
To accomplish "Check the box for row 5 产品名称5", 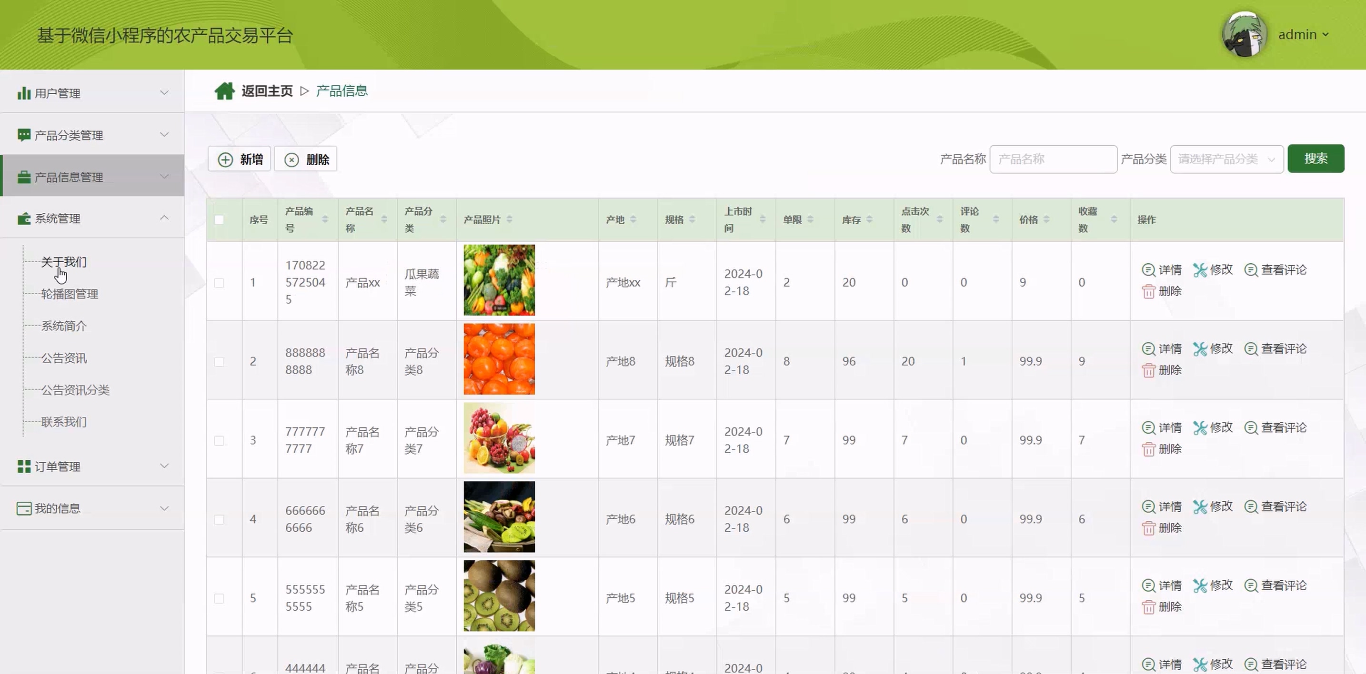I will [219, 598].
